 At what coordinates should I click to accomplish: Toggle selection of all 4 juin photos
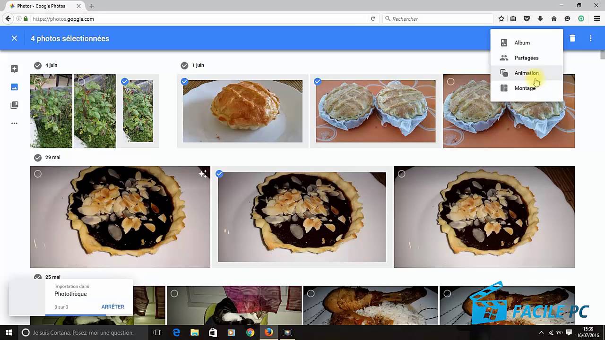[38, 65]
